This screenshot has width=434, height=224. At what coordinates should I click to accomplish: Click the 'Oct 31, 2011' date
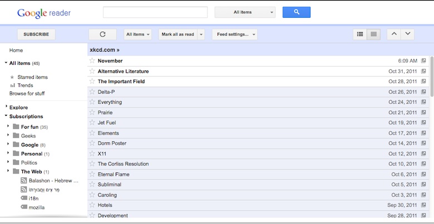pos(402,71)
